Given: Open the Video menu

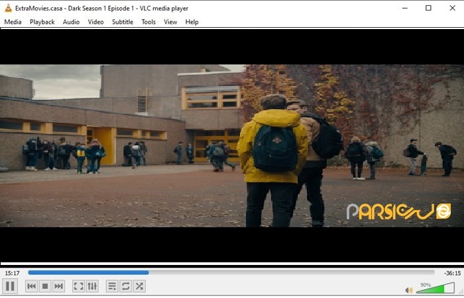Looking at the screenshot, I should pos(95,22).
